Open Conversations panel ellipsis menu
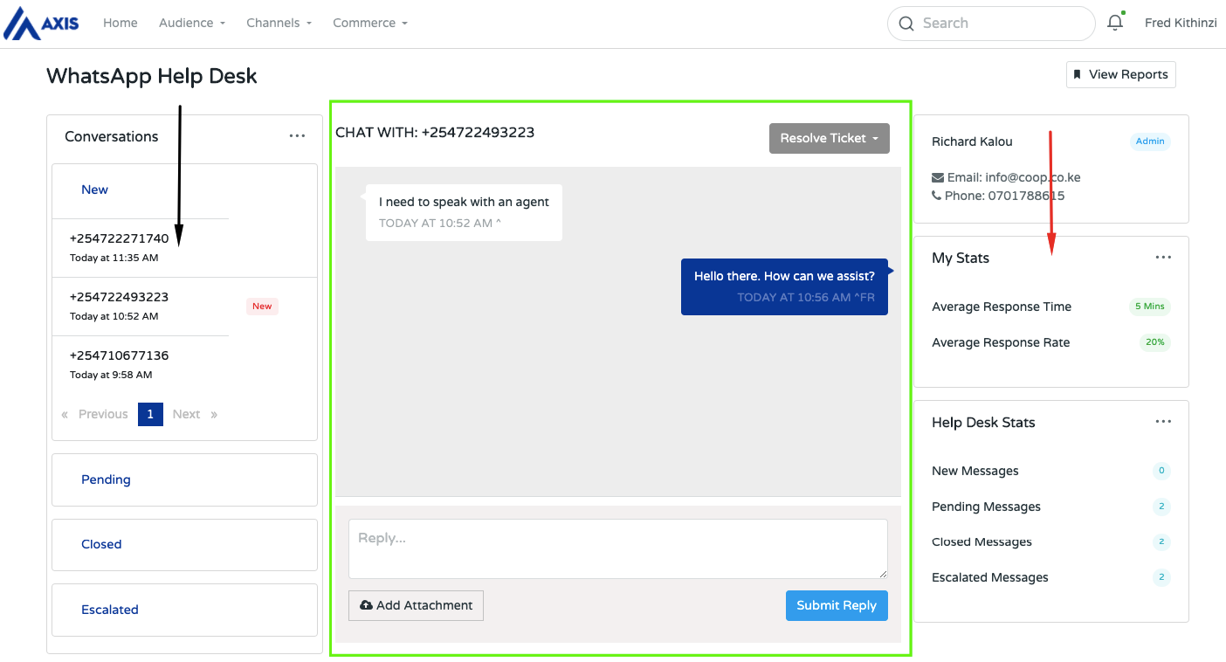This screenshot has width=1226, height=662. pyautogui.click(x=297, y=136)
